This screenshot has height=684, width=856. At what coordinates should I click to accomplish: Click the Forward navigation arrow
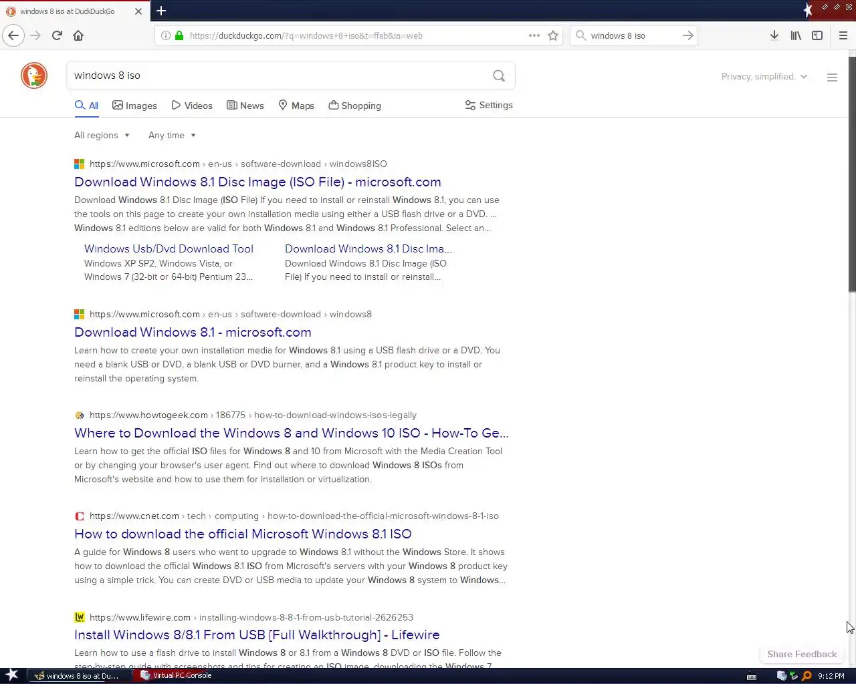[x=35, y=35]
